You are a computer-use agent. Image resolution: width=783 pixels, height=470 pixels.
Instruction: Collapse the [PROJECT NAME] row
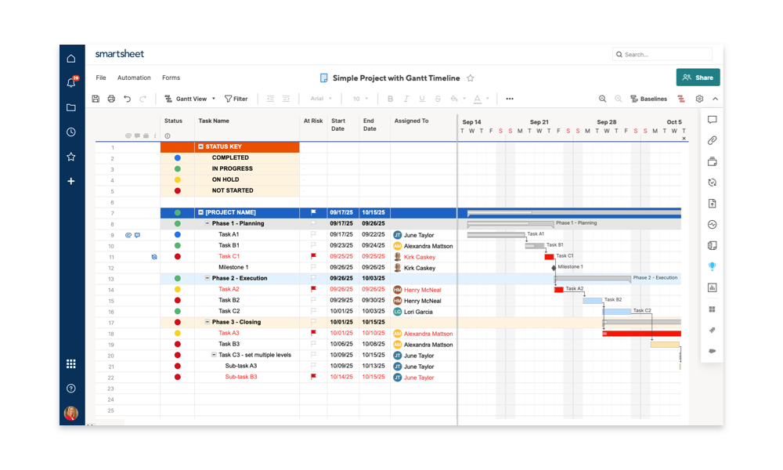pyautogui.click(x=200, y=212)
